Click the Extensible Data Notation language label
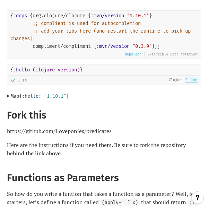This screenshot has height=208, width=208. tap(172, 54)
